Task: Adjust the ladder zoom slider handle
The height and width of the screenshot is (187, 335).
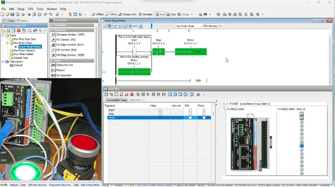Action: (x=152, y=26)
